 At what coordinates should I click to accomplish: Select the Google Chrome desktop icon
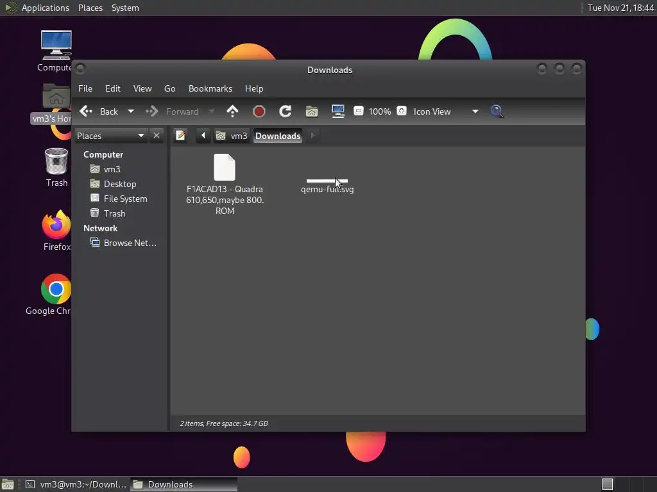[x=56, y=289]
